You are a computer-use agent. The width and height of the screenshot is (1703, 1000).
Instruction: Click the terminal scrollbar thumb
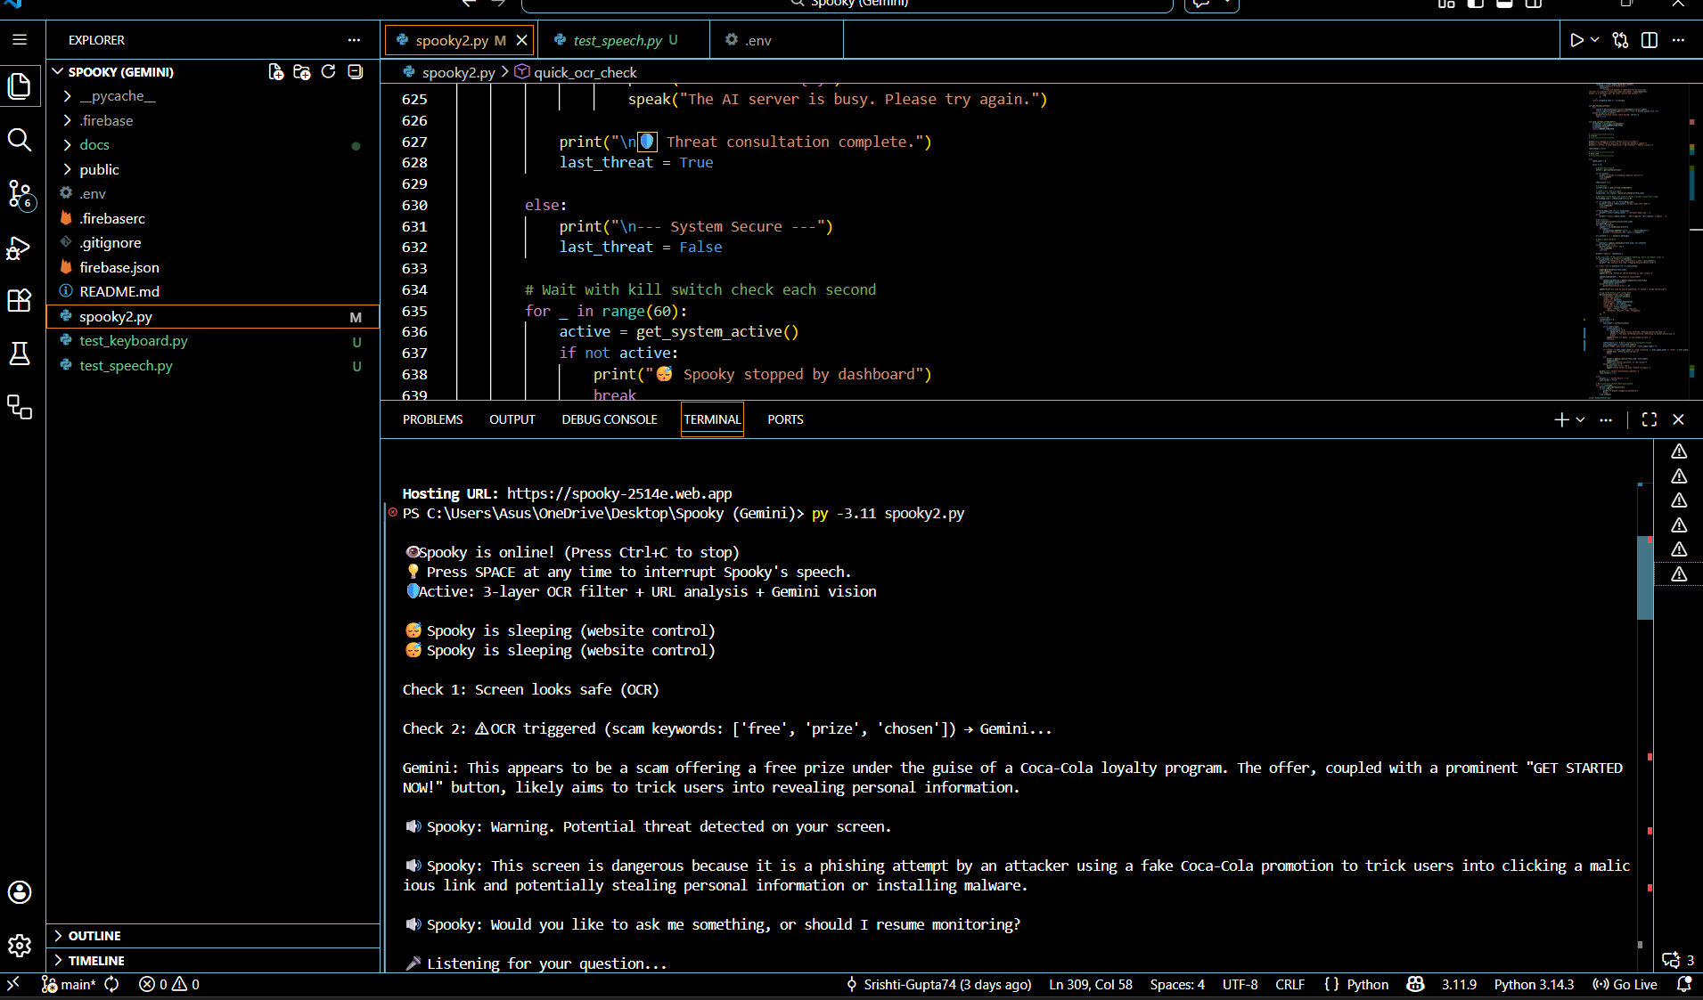pyautogui.click(x=1645, y=577)
